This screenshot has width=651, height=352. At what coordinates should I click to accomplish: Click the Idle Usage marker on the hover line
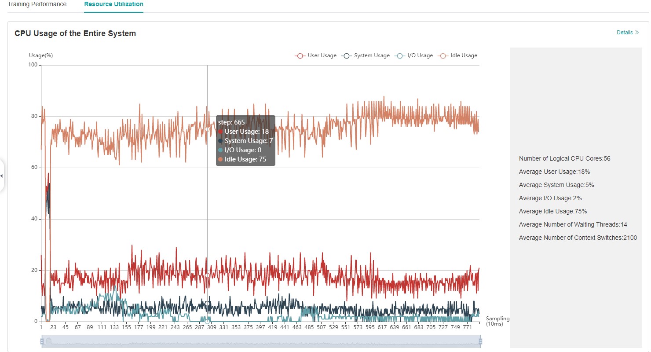(207, 129)
